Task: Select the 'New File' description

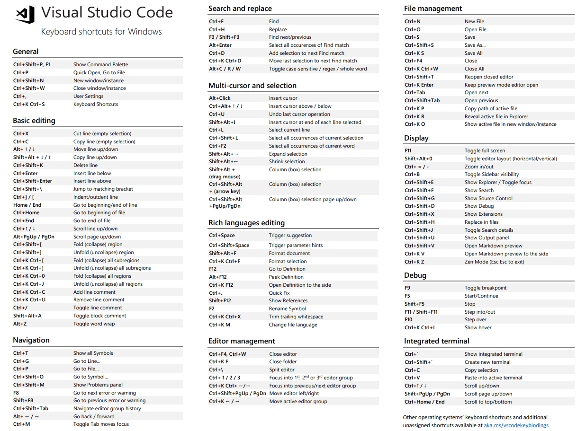Action: 474,21
